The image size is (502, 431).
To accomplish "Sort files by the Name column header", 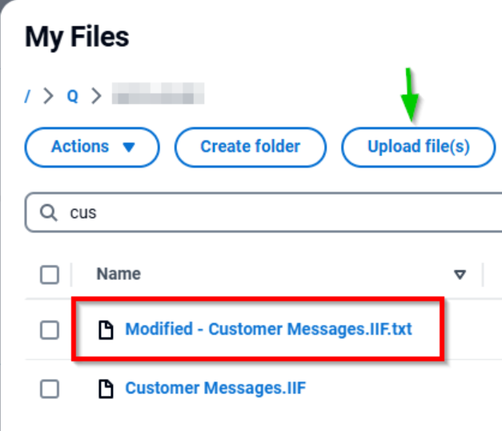I will (118, 274).
